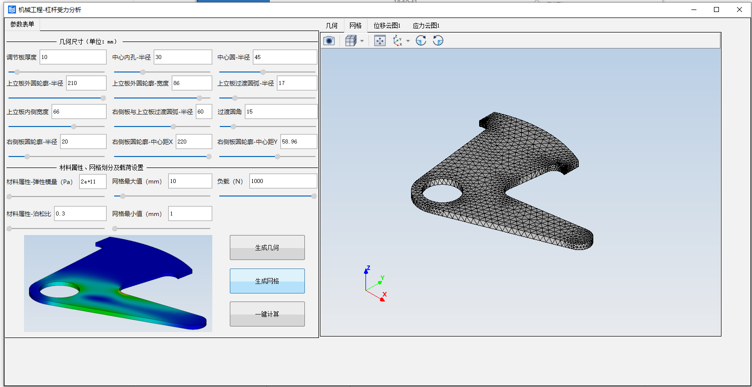
Task: Click the 网格最大值 slider handle
Action: [x=123, y=196]
